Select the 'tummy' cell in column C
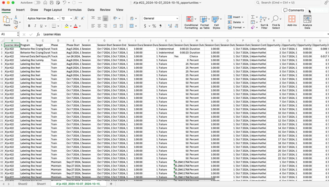 pos(43,60)
